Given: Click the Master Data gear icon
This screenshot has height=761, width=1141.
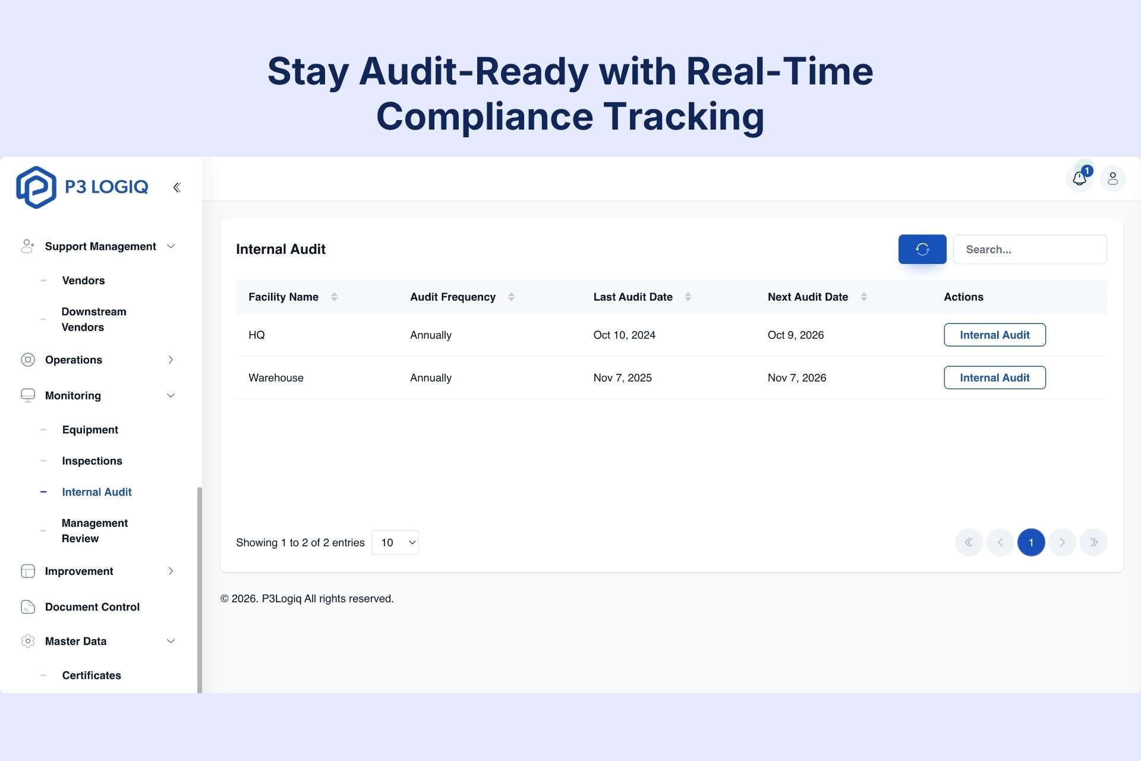Looking at the screenshot, I should pos(27,641).
